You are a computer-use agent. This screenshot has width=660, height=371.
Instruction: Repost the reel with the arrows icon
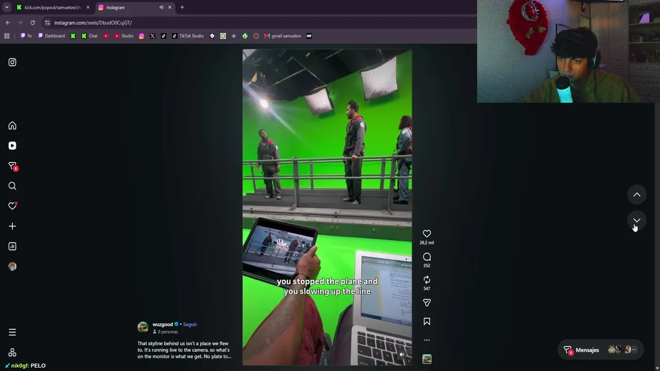(x=427, y=279)
